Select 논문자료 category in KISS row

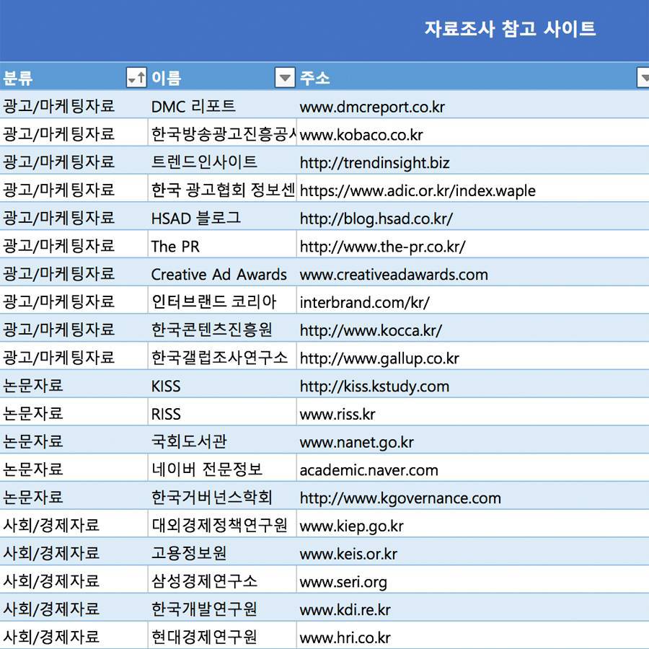[x=74, y=384]
